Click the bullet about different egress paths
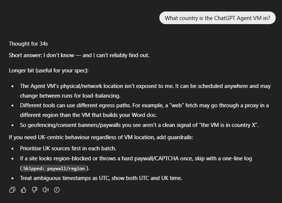The image size is (282, 203). click(144, 105)
